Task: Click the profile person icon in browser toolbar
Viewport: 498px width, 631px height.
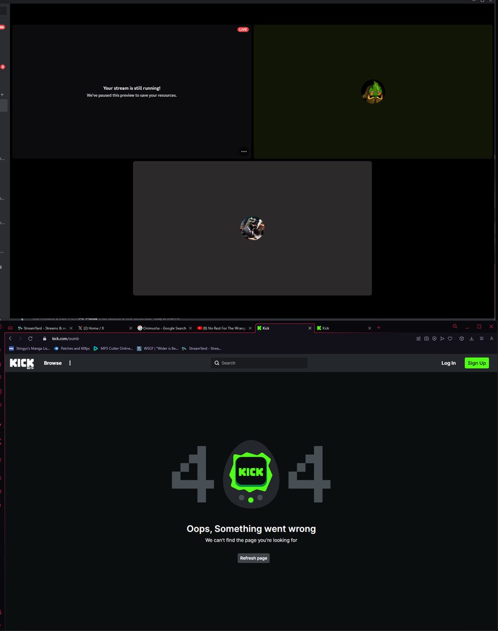Action: pos(492,339)
